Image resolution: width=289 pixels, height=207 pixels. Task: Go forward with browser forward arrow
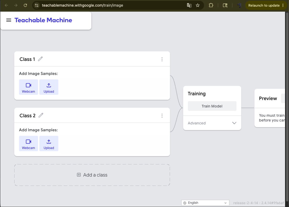(16, 5)
